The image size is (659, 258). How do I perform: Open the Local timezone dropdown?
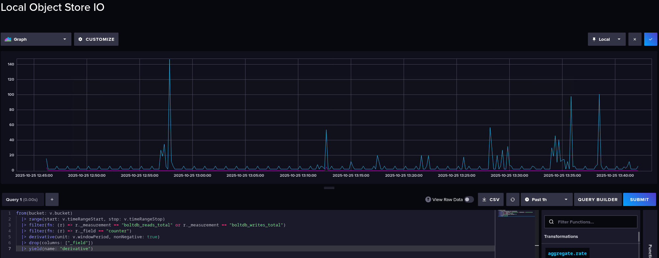[x=606, y=39]
